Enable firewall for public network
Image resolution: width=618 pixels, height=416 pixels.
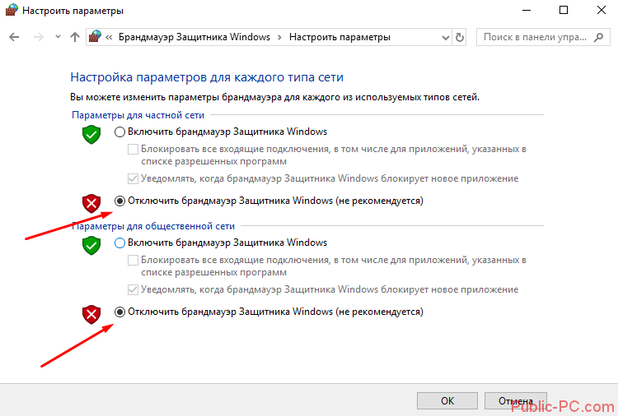(x=119, y=243)
